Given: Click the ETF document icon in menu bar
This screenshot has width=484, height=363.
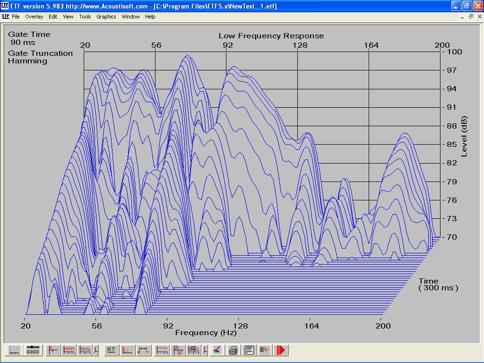Looking at the screenshot, I should (5, 17).
